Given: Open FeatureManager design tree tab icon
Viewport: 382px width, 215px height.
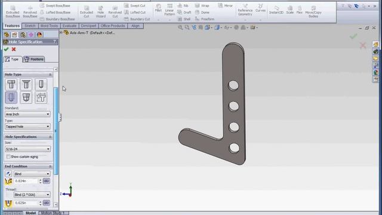Looking at the screenshot, I should coord(7,35).
